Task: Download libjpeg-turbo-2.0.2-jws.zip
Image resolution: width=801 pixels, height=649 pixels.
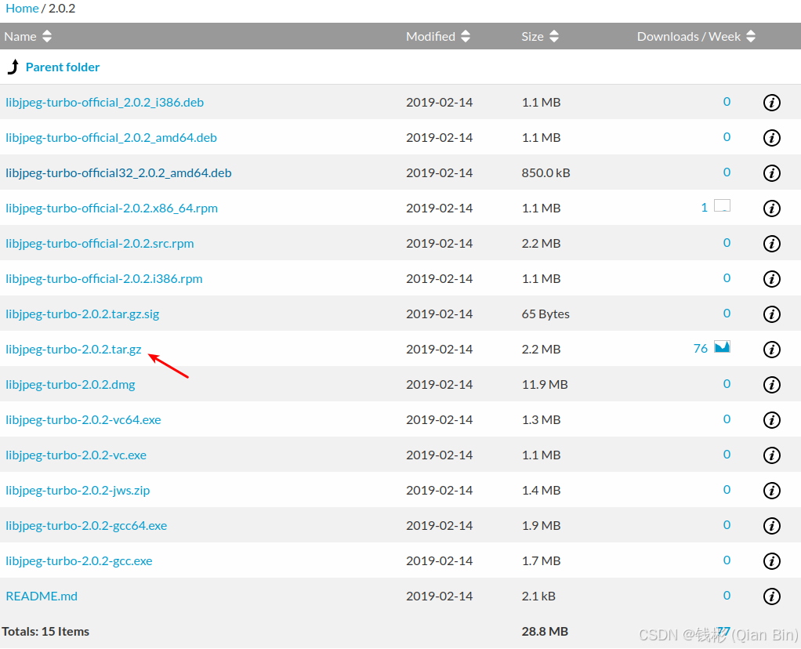Action: pos(78,490)
